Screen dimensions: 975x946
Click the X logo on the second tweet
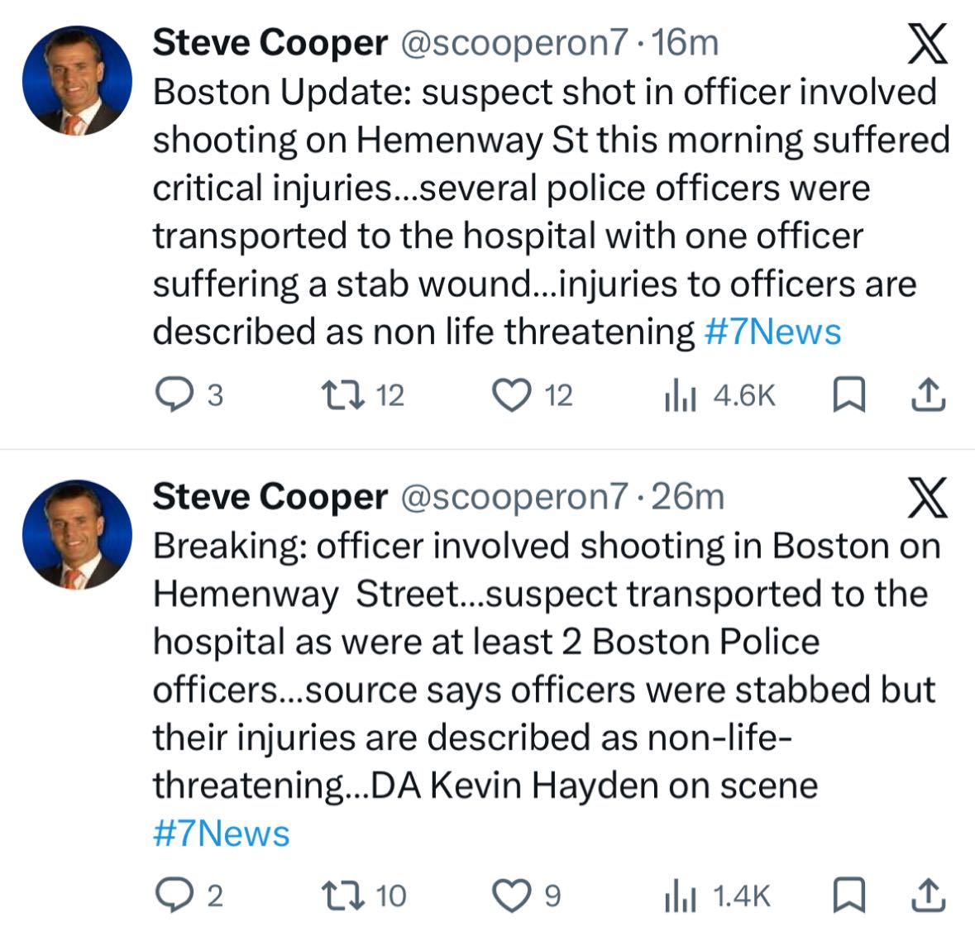pos(926,499)
